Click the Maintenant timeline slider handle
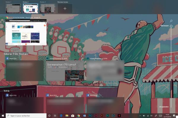Image resolution: width=178 pixels, height=118 pixels. (171, 26)
